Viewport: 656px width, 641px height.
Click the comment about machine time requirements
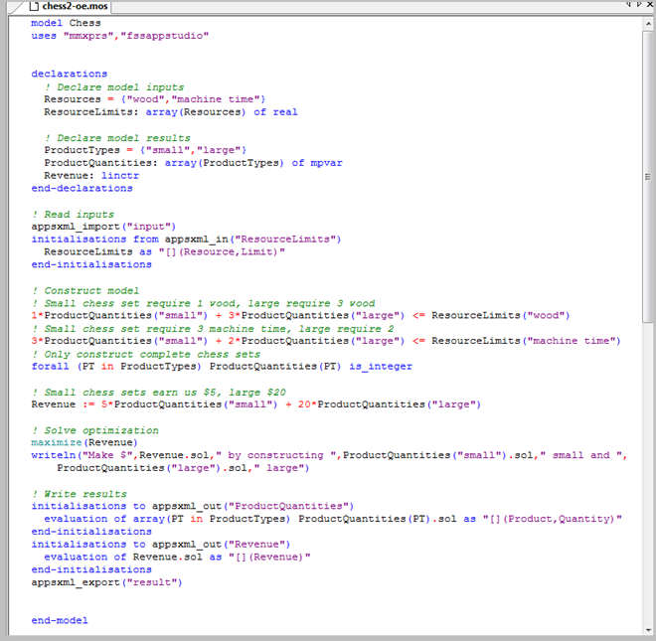tap(213, 328)
